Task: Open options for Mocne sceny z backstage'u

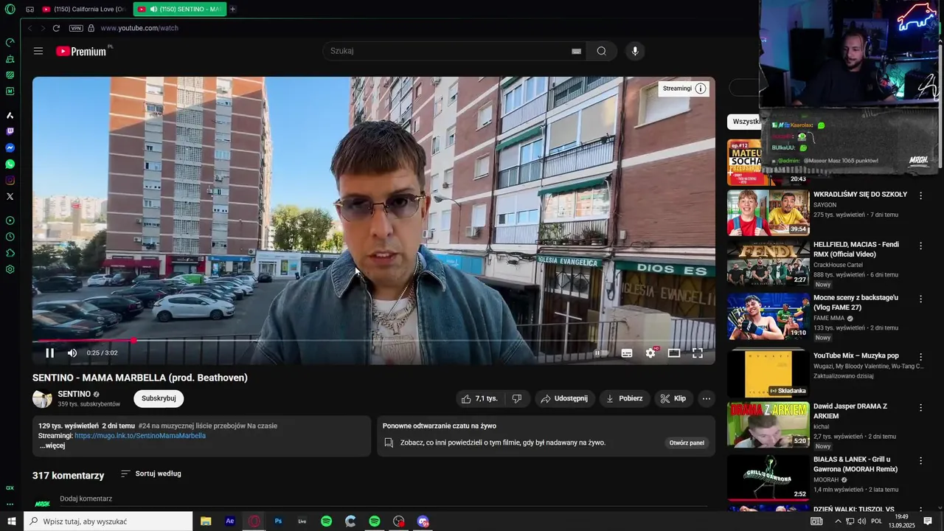Action: pyautogui.click(x=920, y=299)
